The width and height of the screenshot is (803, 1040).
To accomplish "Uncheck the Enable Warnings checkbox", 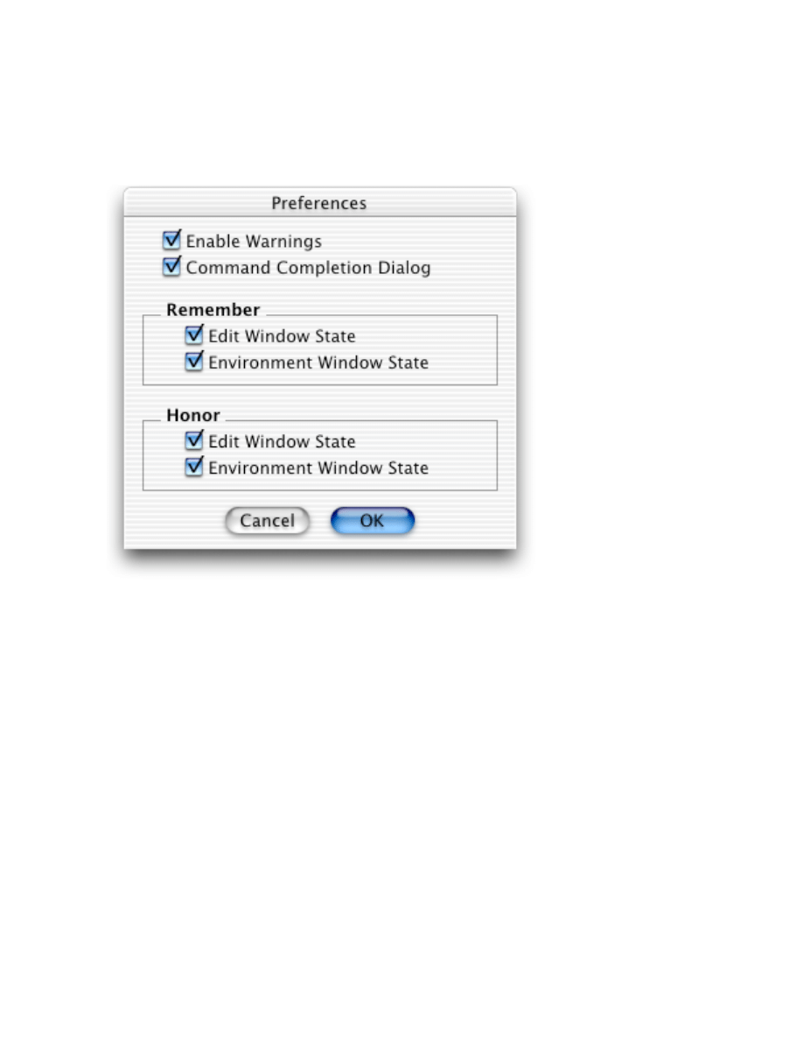I will (171, 240).
